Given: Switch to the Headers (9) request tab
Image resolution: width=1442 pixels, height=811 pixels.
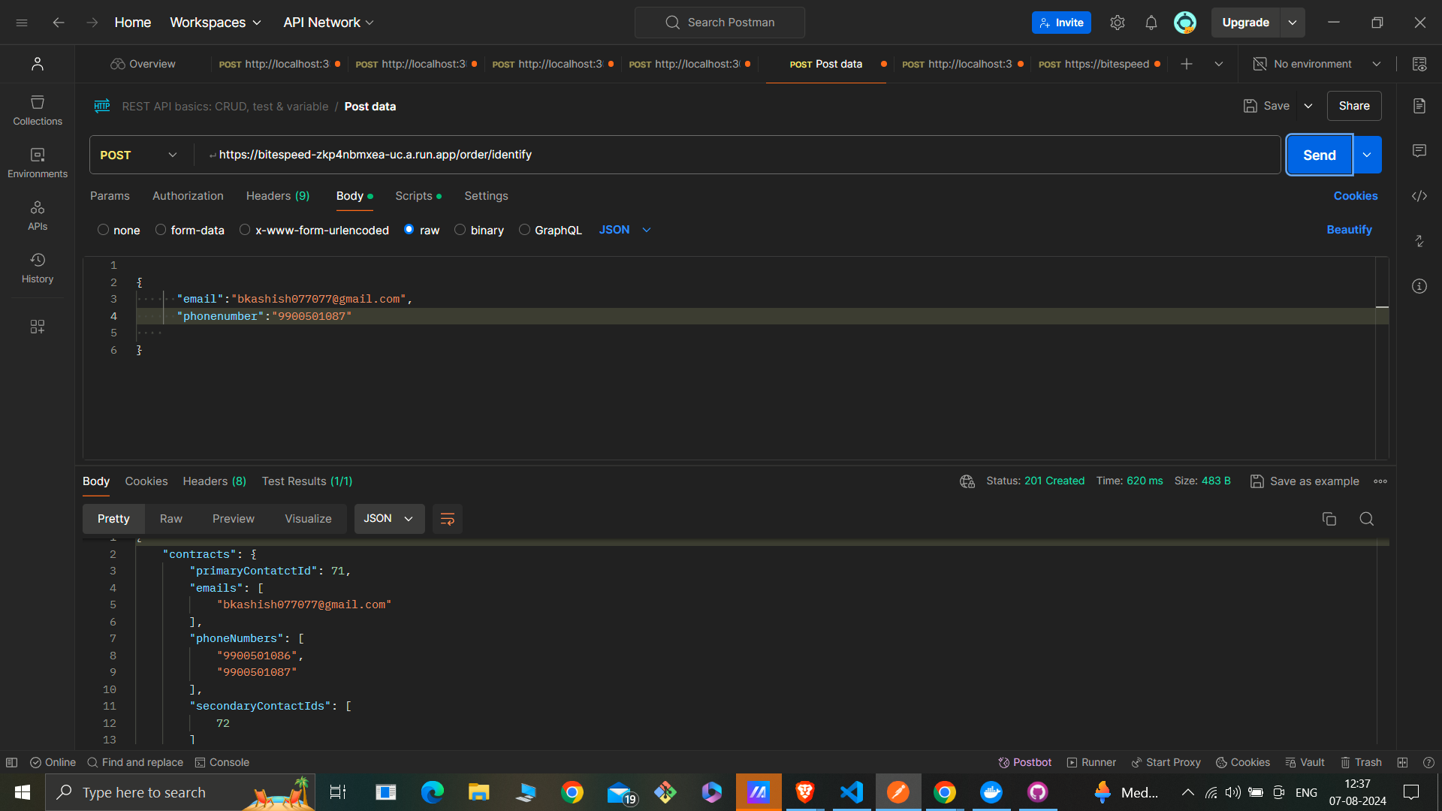Looking at the screenshot, I should (277, 196).
